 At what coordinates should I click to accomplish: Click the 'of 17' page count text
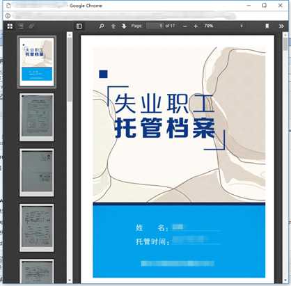pyautogui.click(x=170, y=26)
